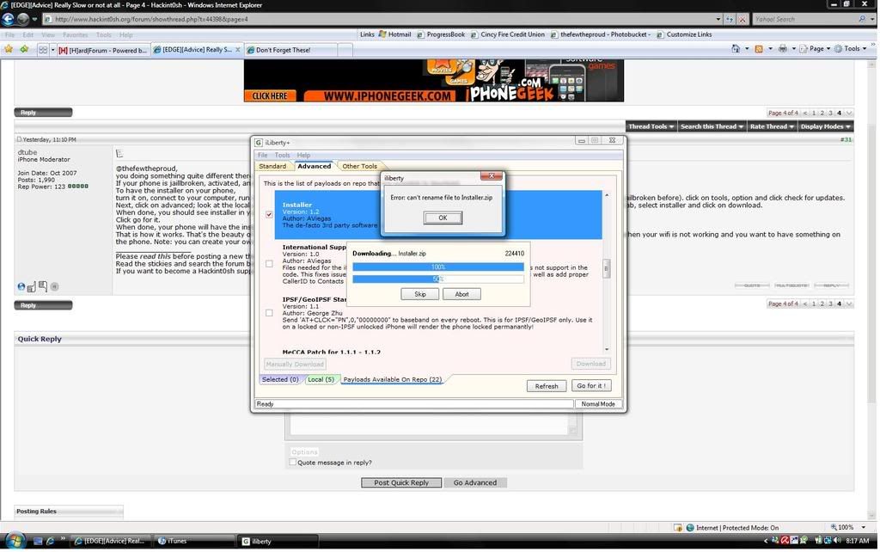The width and height of the screenshot is (880, 552).
Task: Click the Print icon in IE toolbar
Action: (x=782, y=49)
